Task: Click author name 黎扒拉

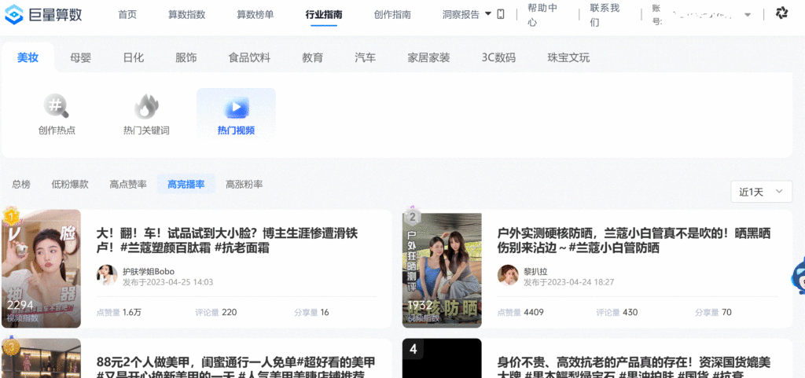Action: click(535, 271)
